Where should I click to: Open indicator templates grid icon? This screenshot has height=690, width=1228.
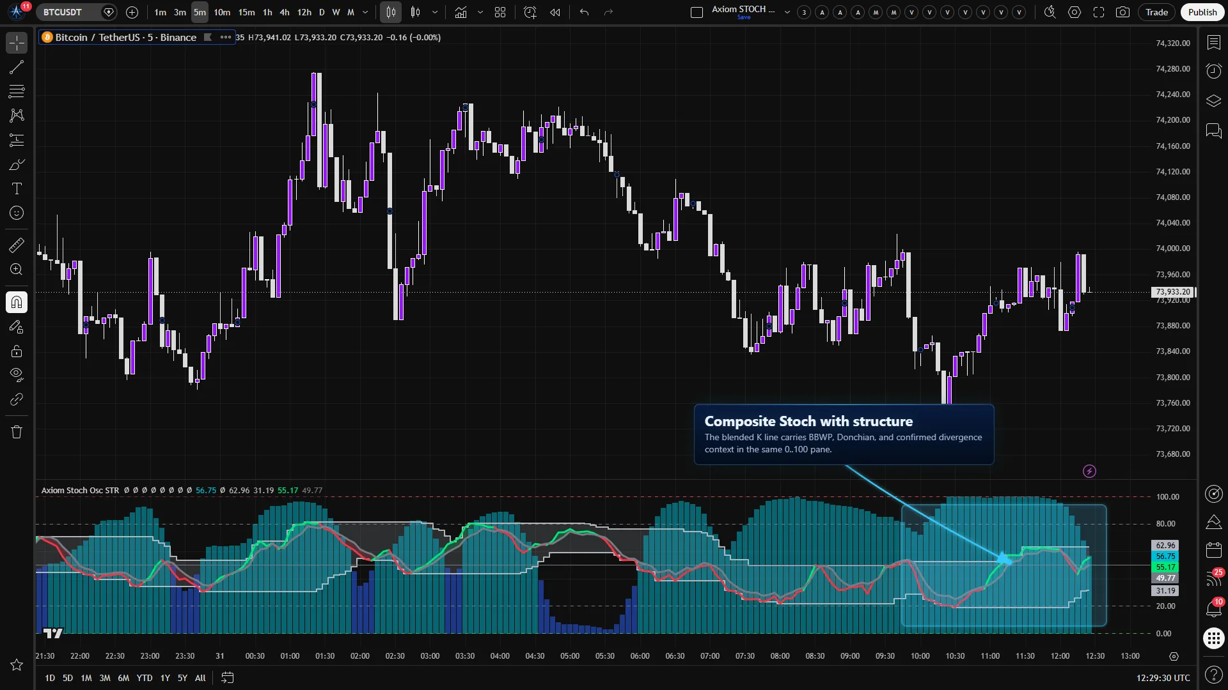click(500, 12)
